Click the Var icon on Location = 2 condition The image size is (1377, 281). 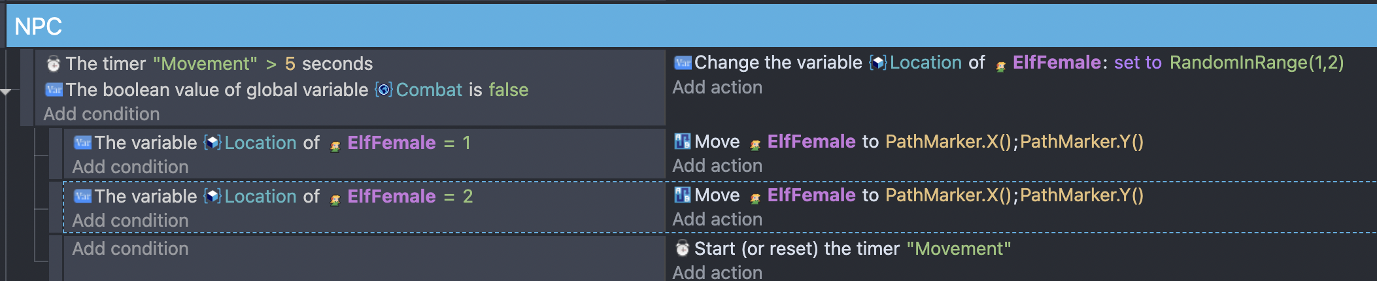pyautogui.click(x=82, y=196)
